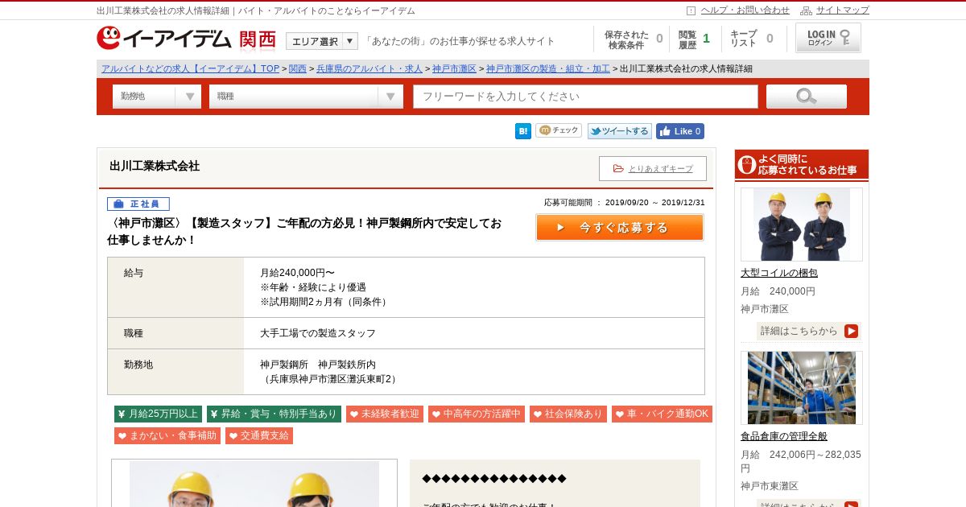
Task: Select the 昇給・賞与・特別手当あり tag
Action: point(274,414)
